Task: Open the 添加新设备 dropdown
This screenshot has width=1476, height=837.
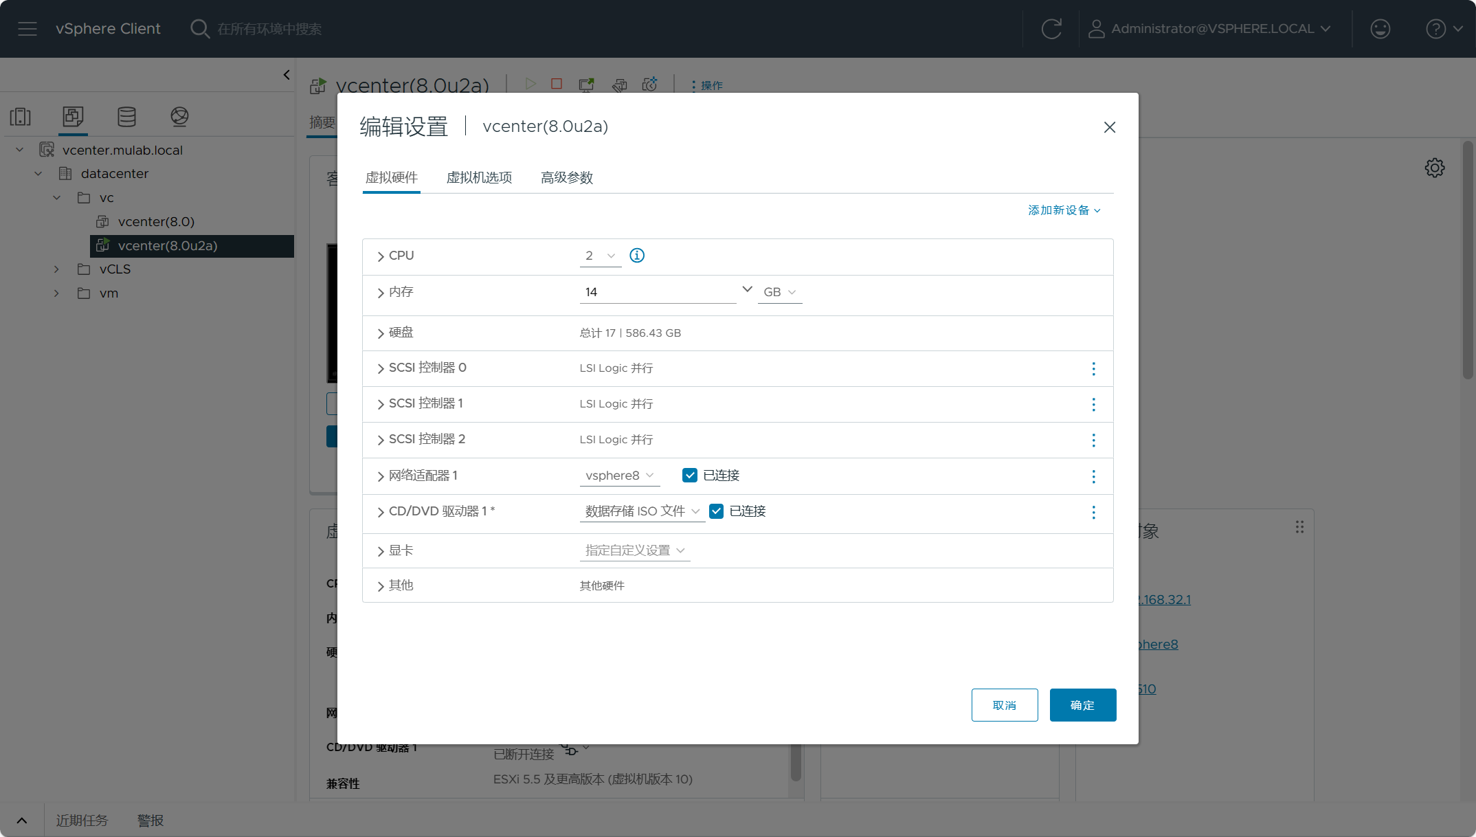Action: pyautogui.click(x=1064, y=210)
